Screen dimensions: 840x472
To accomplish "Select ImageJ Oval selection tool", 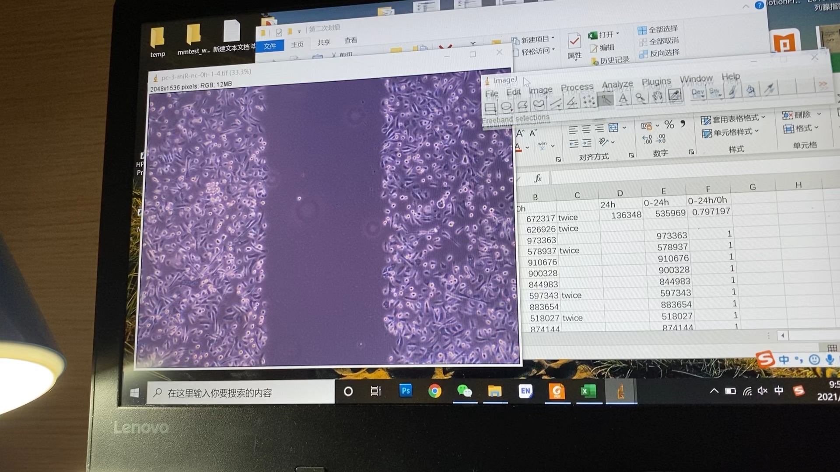I will (x=506, y=106).
